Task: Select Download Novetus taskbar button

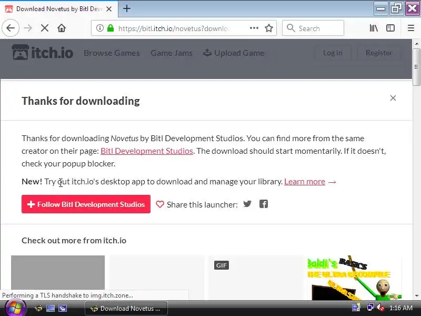Action: coord(126,309)
